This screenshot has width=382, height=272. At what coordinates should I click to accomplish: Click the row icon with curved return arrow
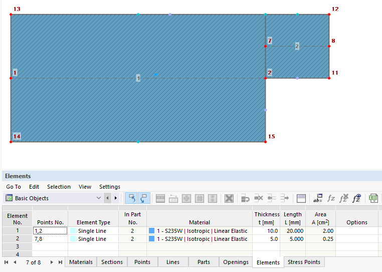245,198
